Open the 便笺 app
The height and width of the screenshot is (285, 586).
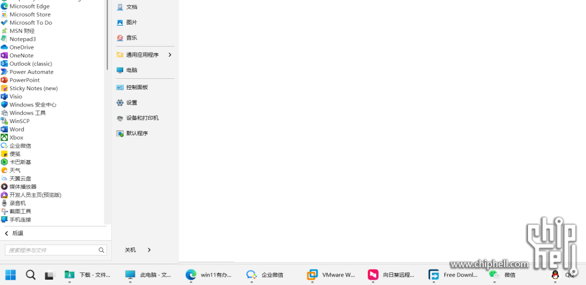pos(11,154)
